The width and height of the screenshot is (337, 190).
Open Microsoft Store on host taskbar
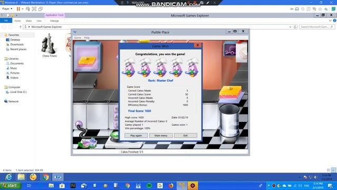point(62,185)
